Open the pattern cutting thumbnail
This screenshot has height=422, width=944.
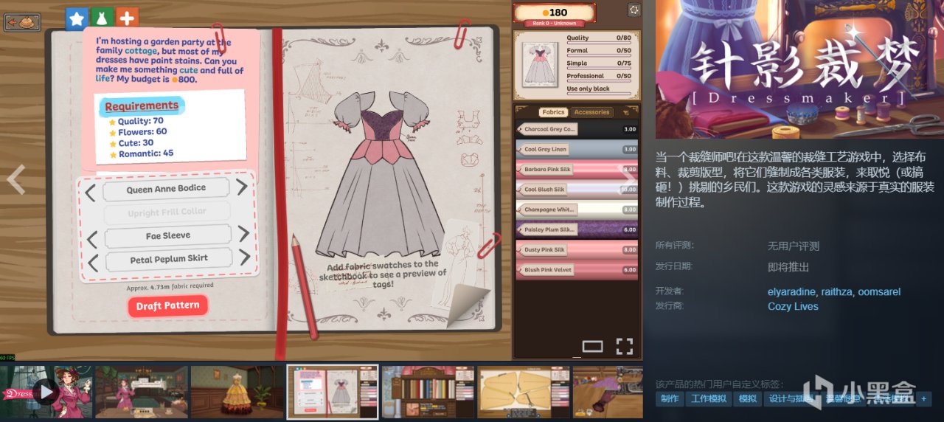point(524,392)
